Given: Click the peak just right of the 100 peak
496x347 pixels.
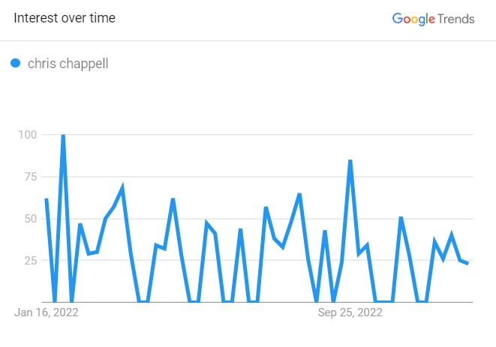Looking at the screenshot, I should pos(80,224).
